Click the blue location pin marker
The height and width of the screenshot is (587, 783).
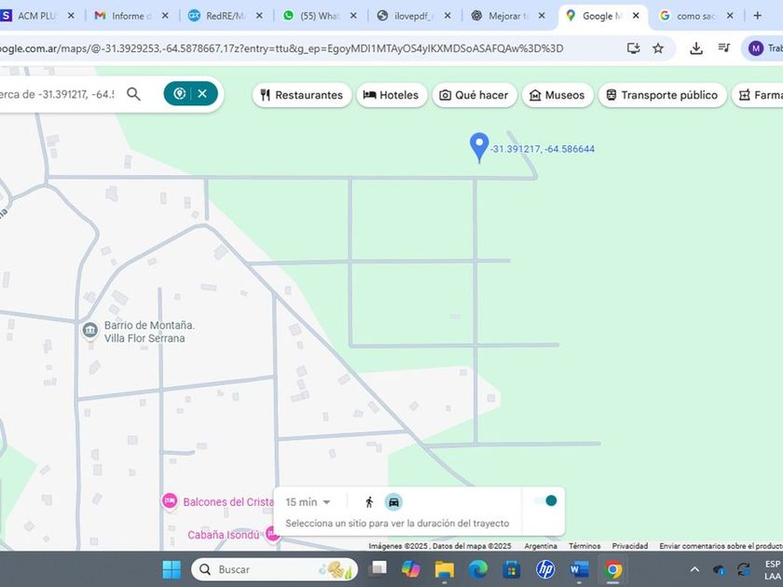tap(479, 146)
